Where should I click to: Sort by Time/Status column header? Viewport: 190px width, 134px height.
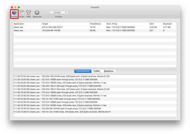coord(97,24)
